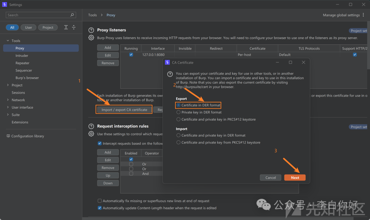Click the Burp logo in Settings title bar
Viewport: 370px width, 220px height.
(4, 4)
